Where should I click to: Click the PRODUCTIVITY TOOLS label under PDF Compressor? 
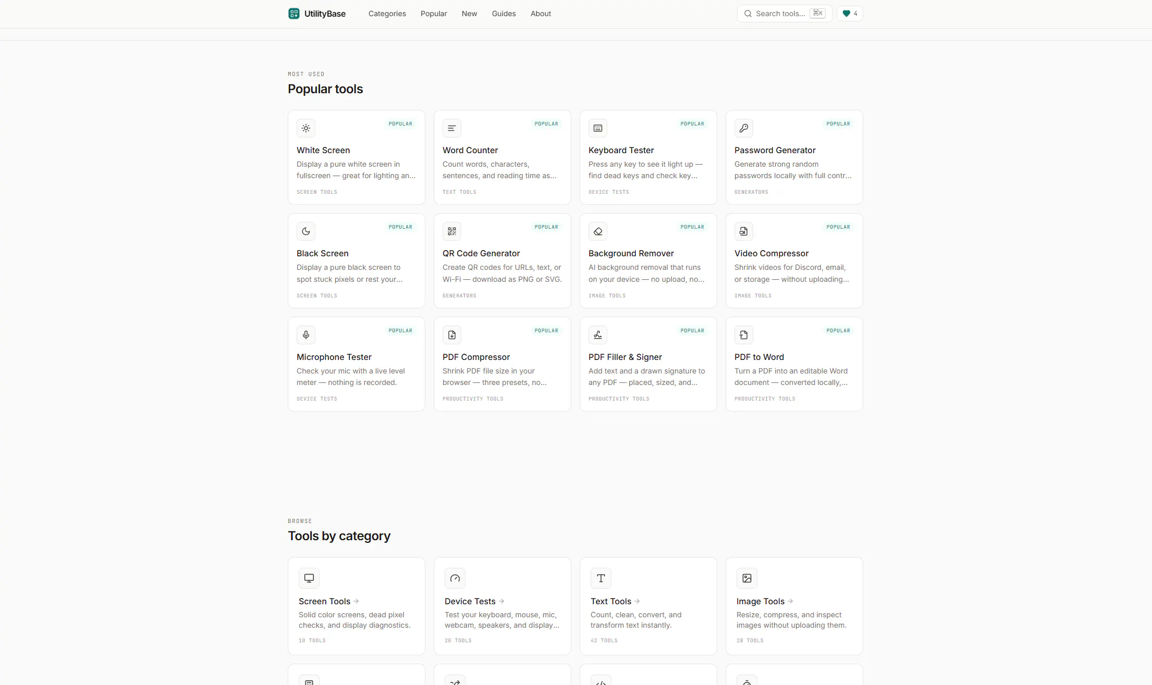(473, 398)
